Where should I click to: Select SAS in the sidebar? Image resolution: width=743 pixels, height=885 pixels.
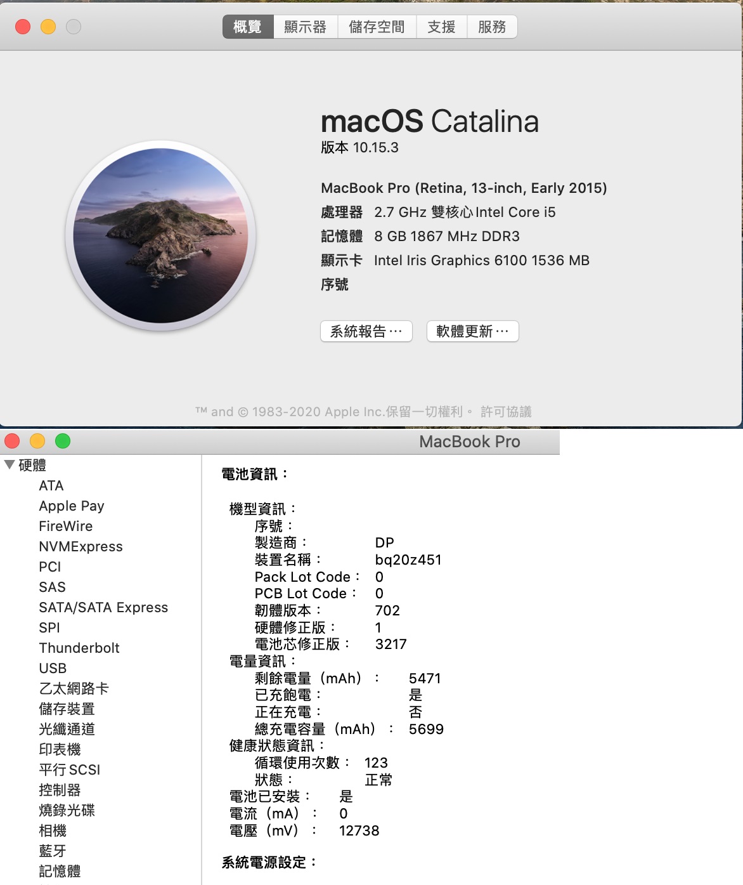click(x=53, y=587)
